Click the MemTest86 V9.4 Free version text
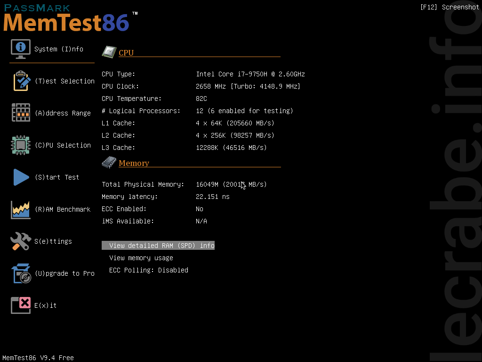 coord(38,358)
